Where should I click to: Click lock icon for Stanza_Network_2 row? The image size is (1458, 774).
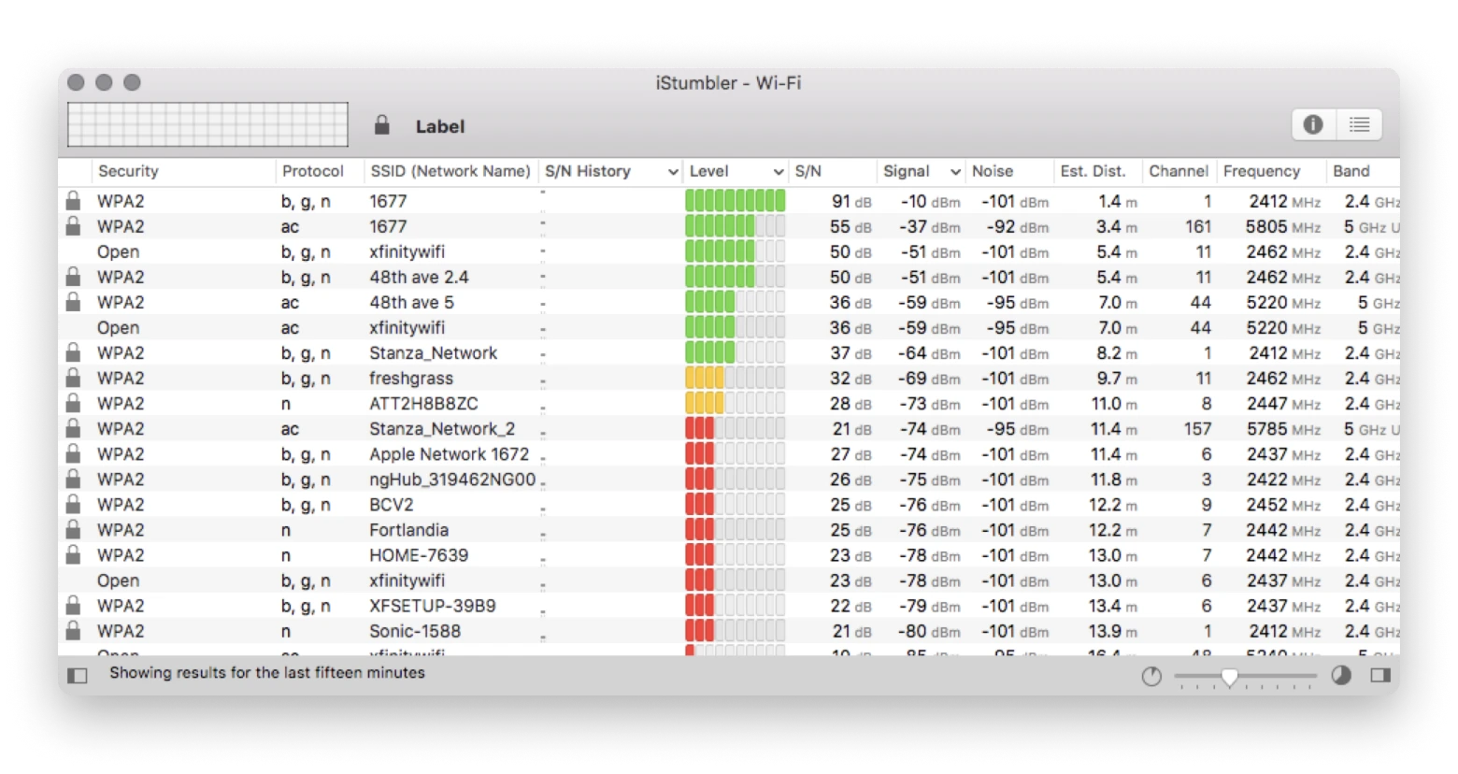(x=73, y=427)
